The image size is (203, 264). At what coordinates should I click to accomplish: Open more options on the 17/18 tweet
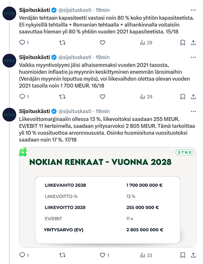tap(193, 111)
